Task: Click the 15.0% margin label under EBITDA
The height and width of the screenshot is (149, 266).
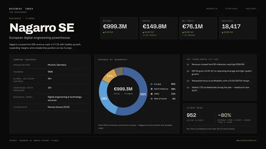Action: (150, 35)
